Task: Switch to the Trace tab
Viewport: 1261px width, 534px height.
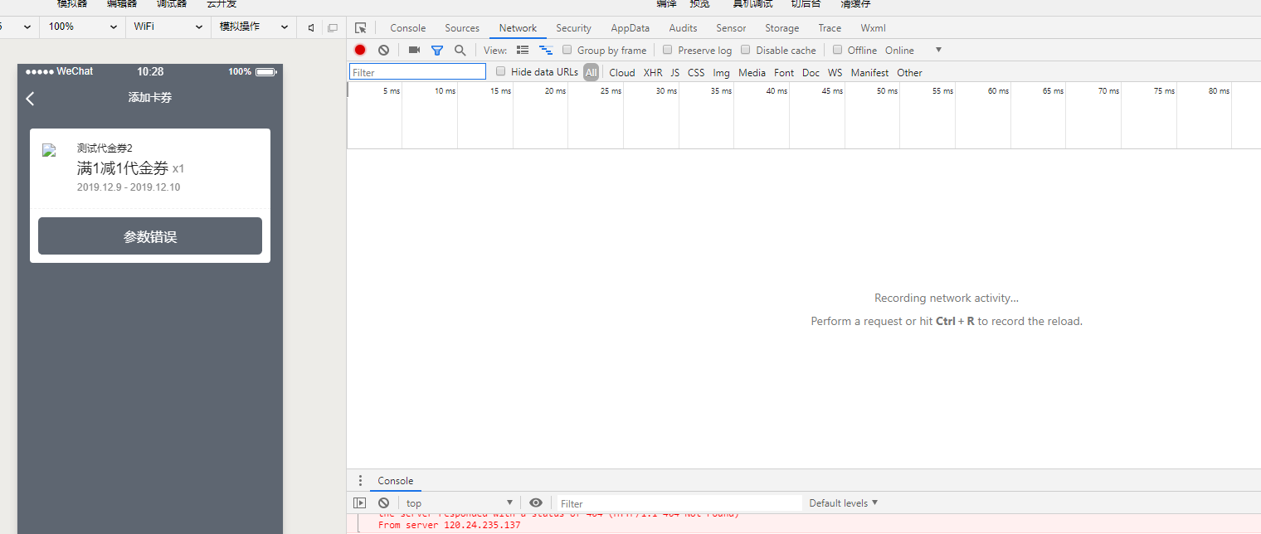Action: click(x=830, y=28)
